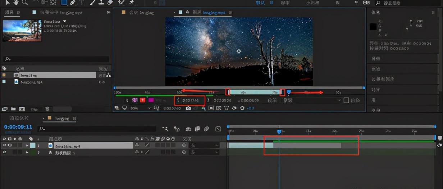Hide shape layer 1 with its eye icon

pyautogui.click(x=5, y=152)
